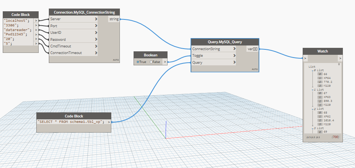Click the Port input port chevron

pyautogui.click(x=96, y=26)
